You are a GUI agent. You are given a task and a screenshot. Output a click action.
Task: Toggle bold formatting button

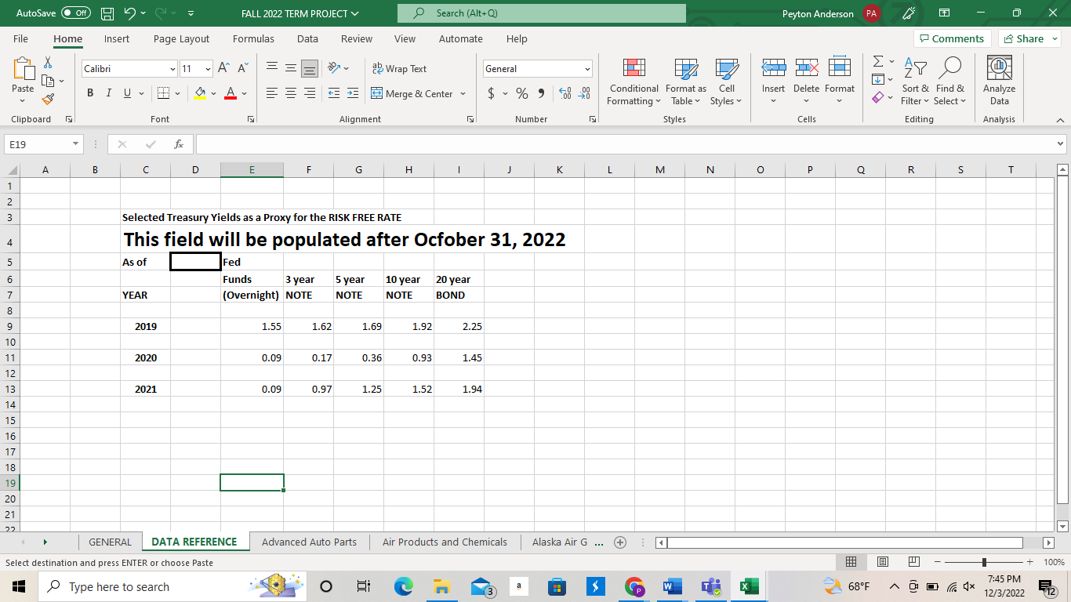pyautogui.click(x=90, y=94)
